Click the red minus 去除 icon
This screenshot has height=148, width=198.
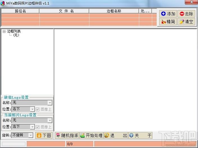182,14
